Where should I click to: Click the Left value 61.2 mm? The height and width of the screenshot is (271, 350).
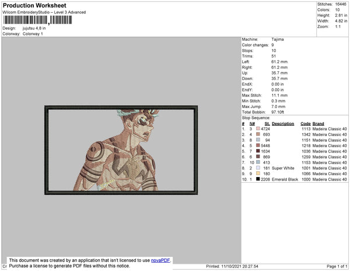pyautogui.click(x=279, y=62)
